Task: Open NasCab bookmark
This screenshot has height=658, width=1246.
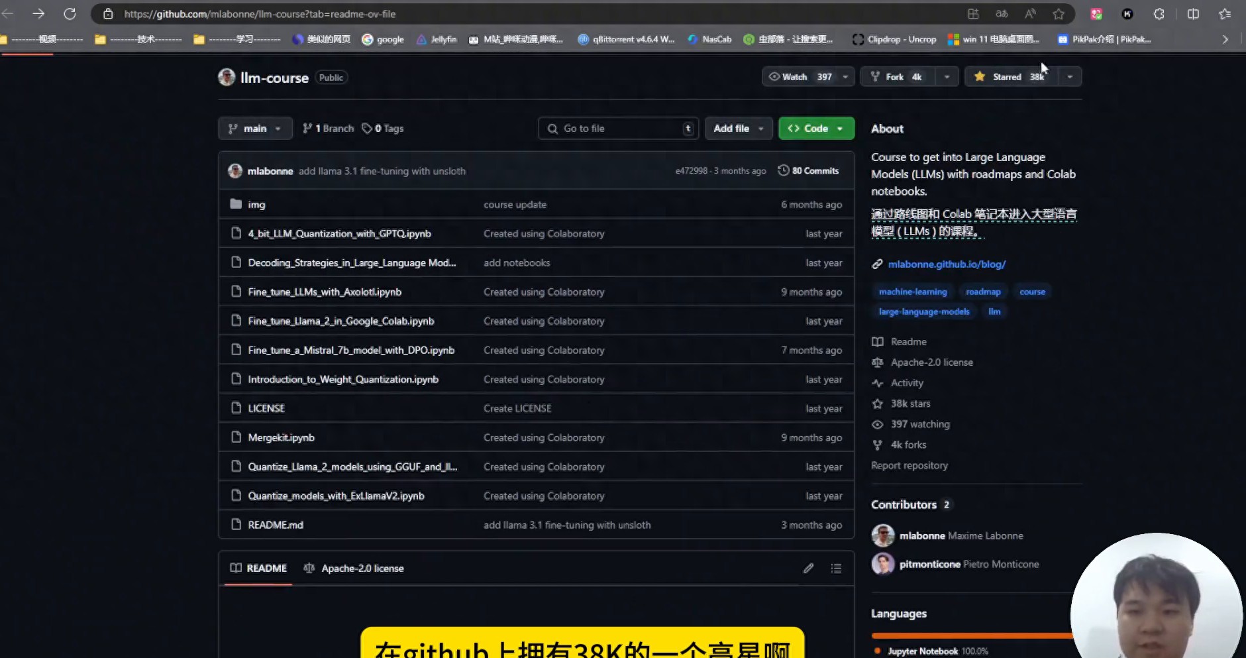Action: 709,40
